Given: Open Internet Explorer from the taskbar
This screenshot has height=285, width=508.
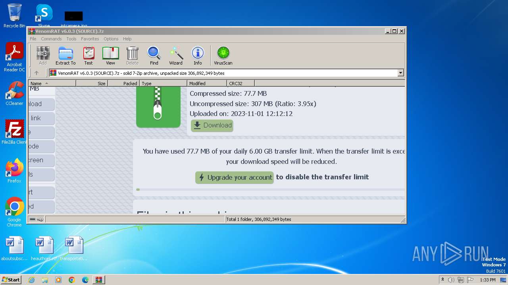Looking at the screenshot, I should [31, 280].
